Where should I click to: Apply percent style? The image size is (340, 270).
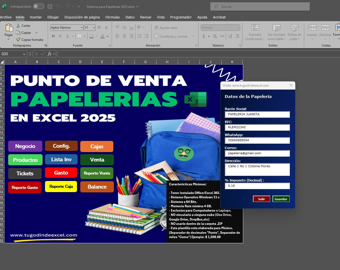[x=215, y=36]
